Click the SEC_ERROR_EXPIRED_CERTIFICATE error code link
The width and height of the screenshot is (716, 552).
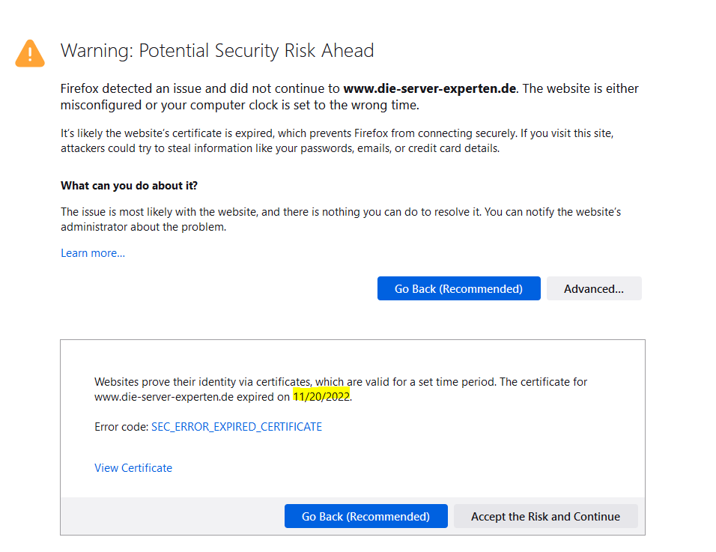(x=237, y=427)
